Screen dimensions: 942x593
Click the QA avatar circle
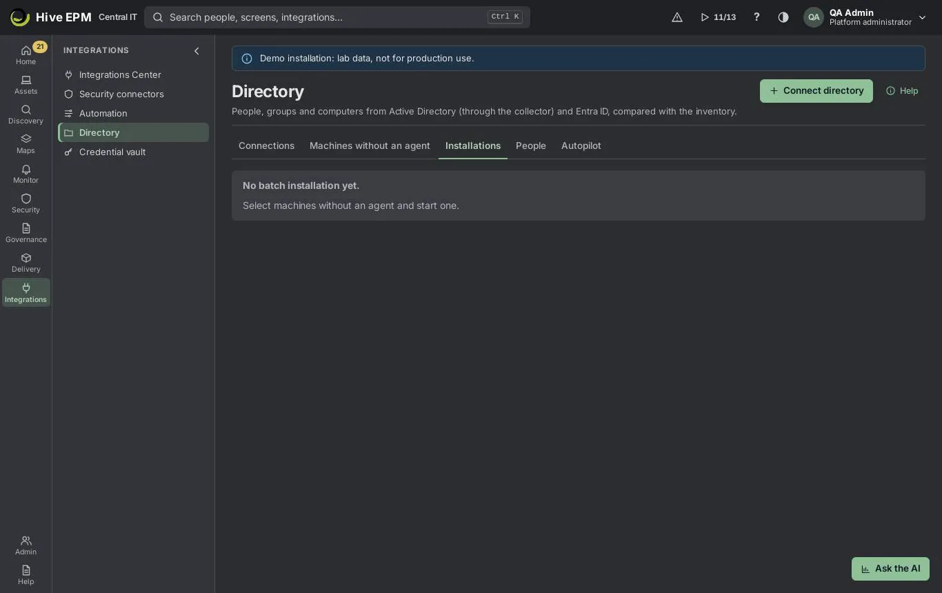(814, 17)
